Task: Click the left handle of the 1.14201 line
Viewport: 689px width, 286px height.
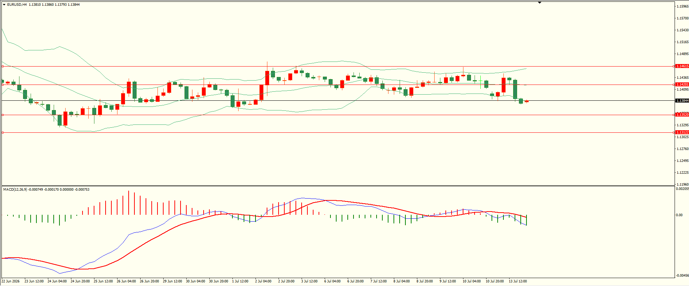Action: [x=3, y=85]
